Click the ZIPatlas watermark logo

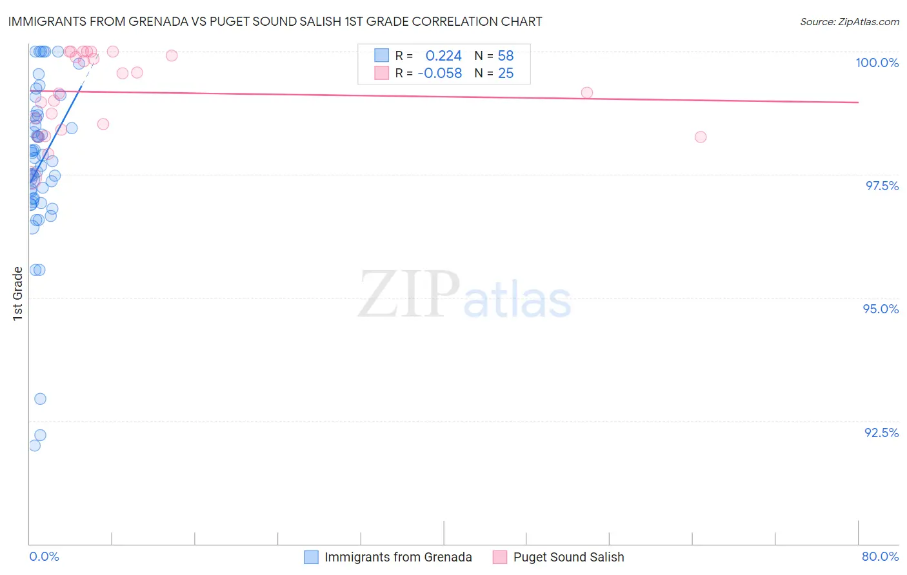[464, 295]
